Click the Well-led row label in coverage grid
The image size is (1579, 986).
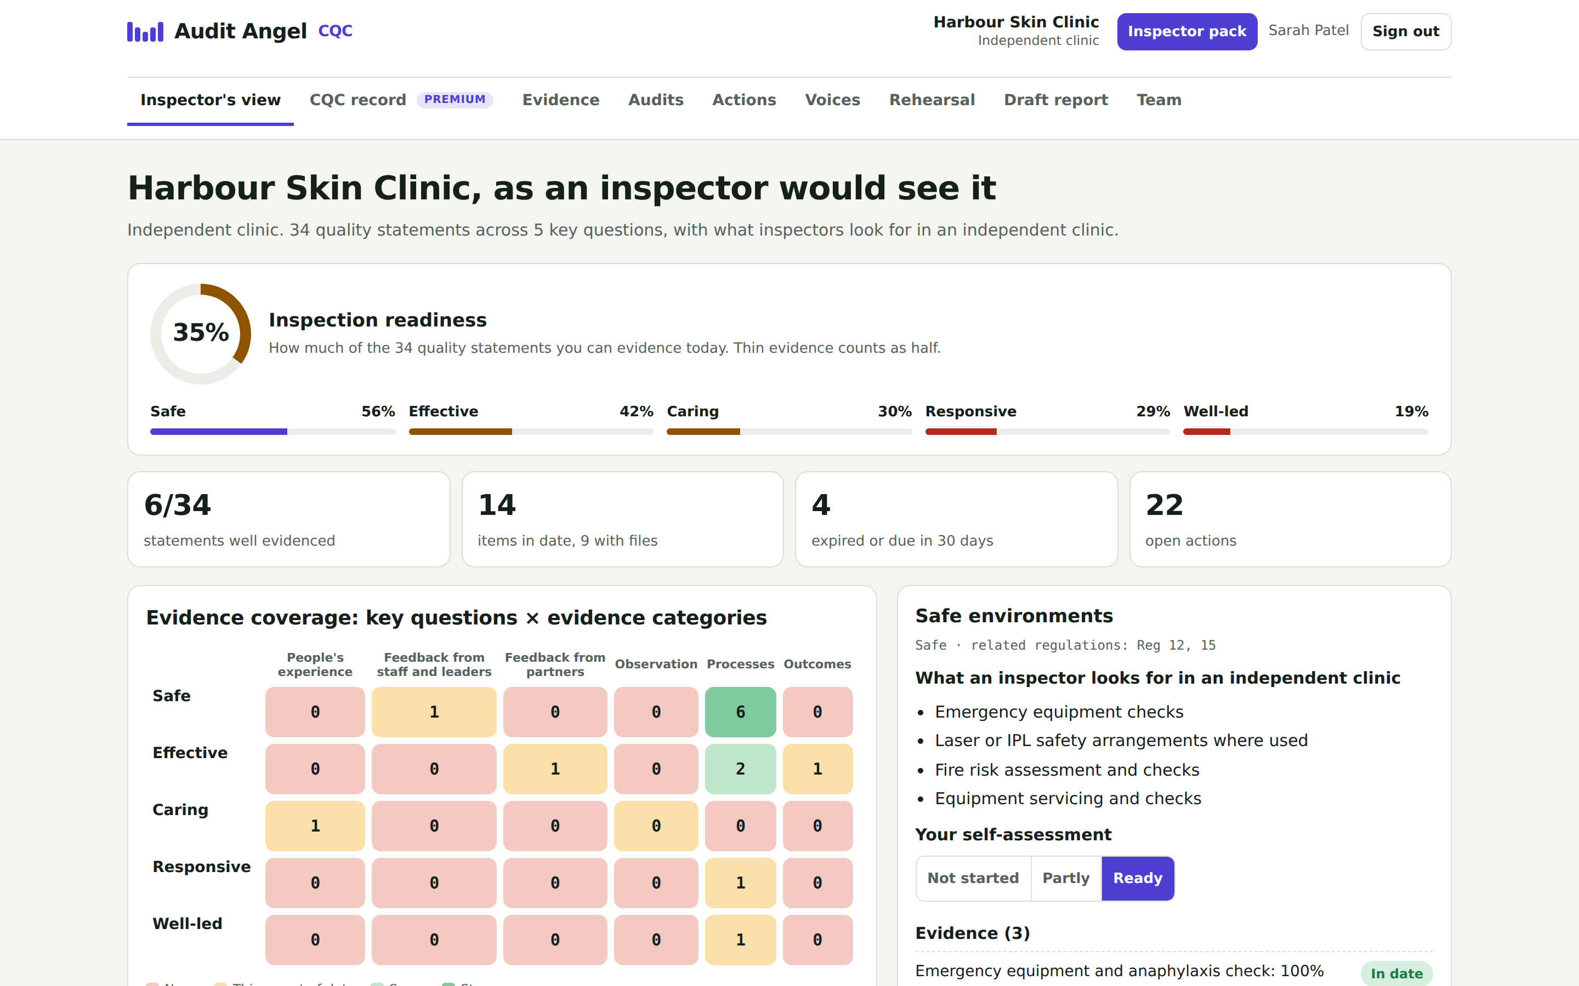point(188,924)
